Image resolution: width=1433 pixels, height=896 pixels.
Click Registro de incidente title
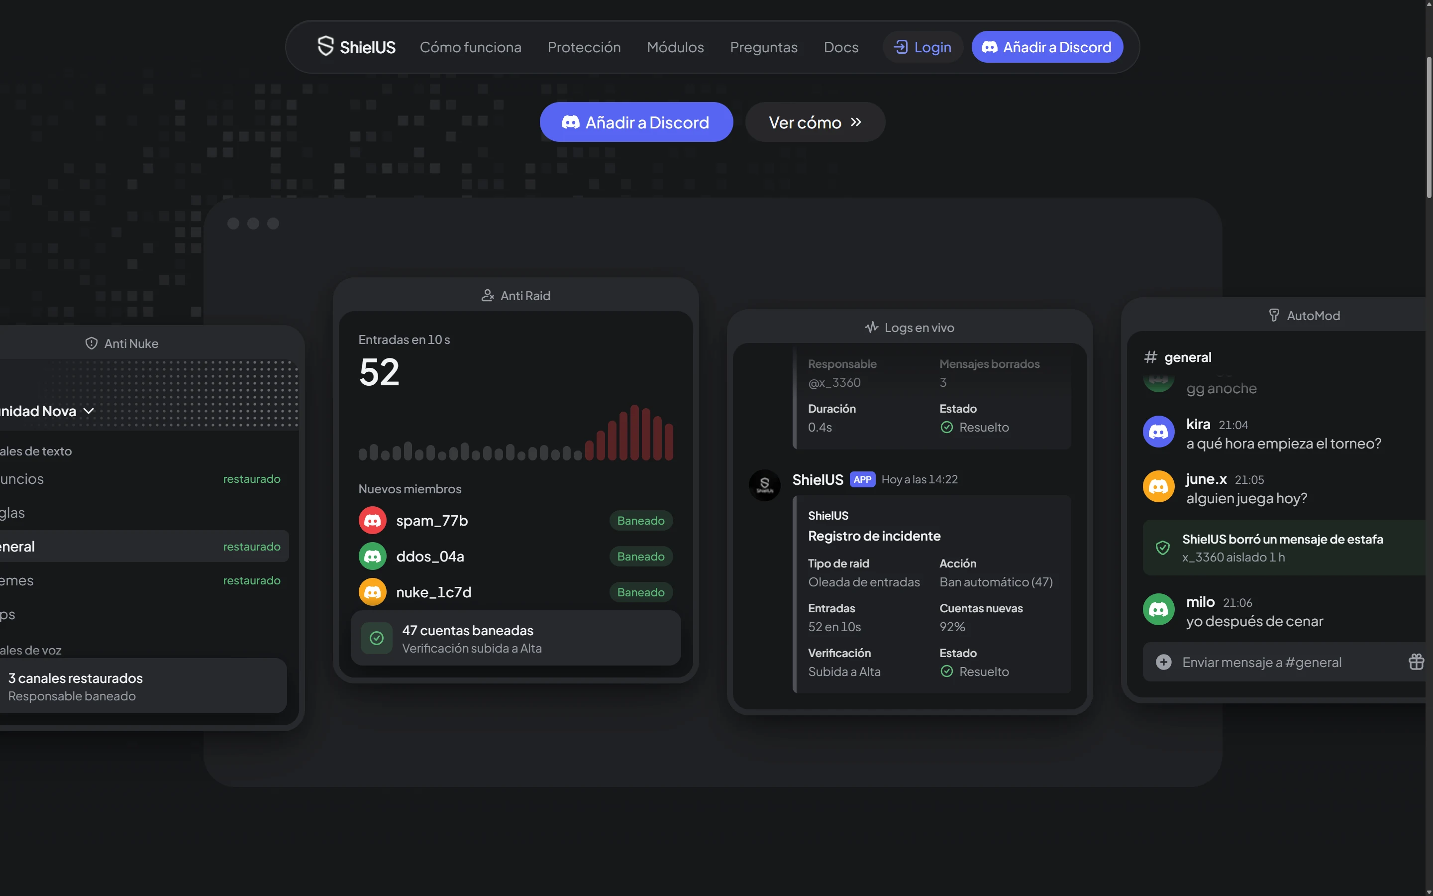tap(874, 536)
